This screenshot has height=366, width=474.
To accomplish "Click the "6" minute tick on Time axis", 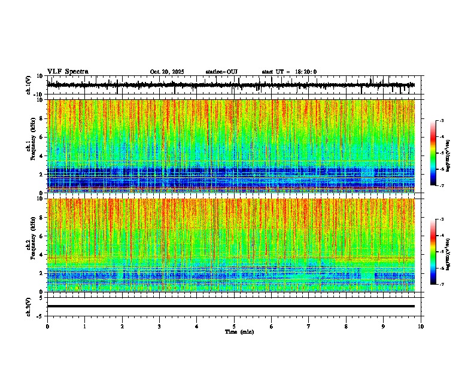I will (x=272, y=327).
